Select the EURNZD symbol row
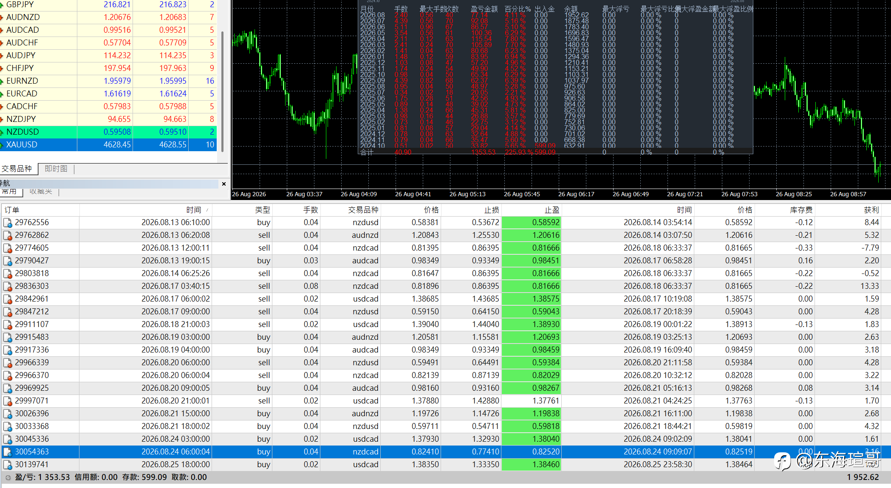891x488 pixels. point(108,81)
